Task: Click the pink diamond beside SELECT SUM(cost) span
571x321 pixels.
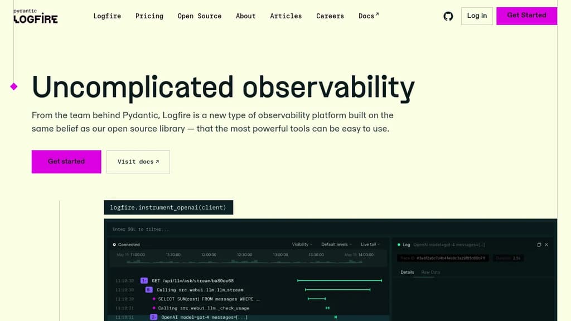Action: click(154, 299)
